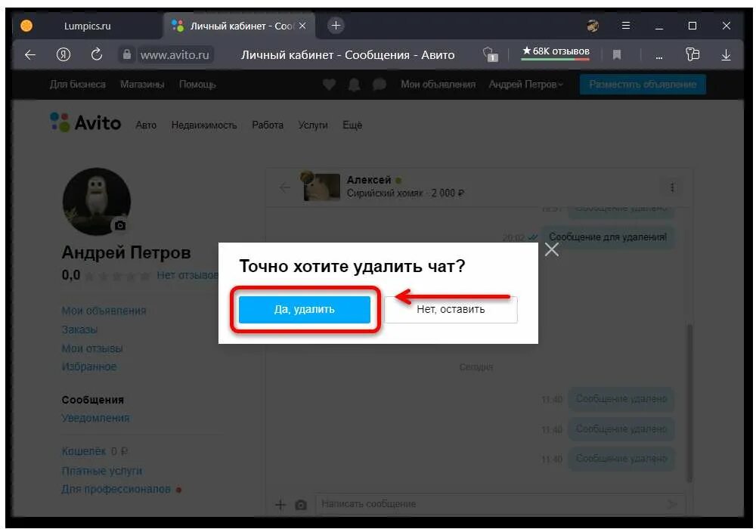Screen dimensions: 756x529
Task: Open 'Магазины' in top bar
Action: pos(142,85)
